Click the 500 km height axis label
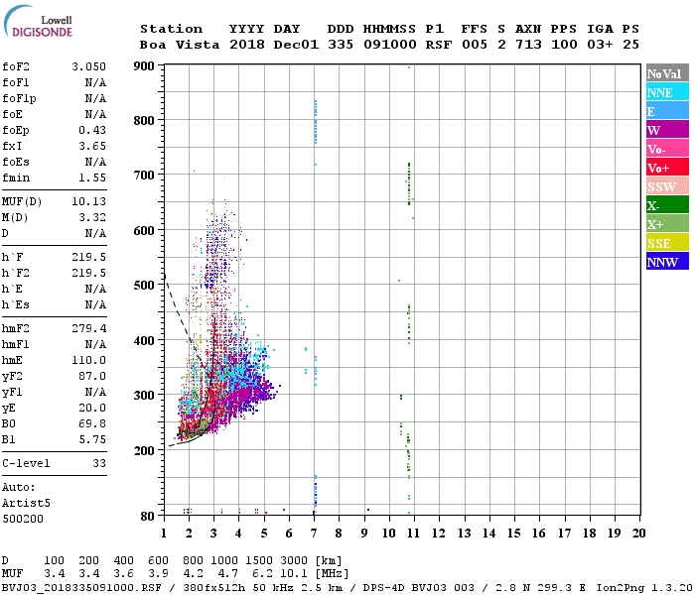This screenshot has height=595, width=695. click(x=144, y=286)
